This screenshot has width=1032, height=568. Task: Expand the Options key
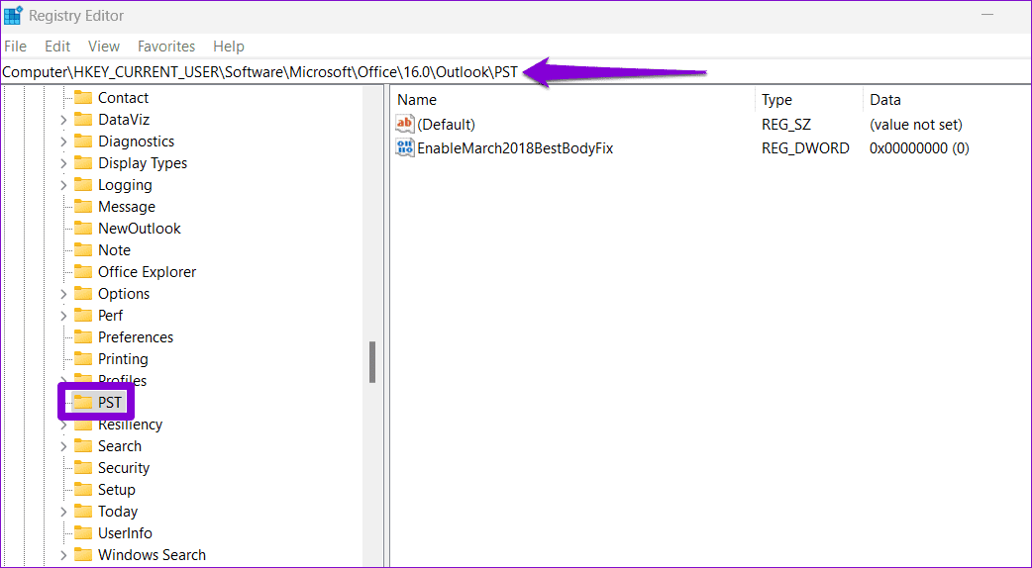pyautogui.click(x=63, y=293)
